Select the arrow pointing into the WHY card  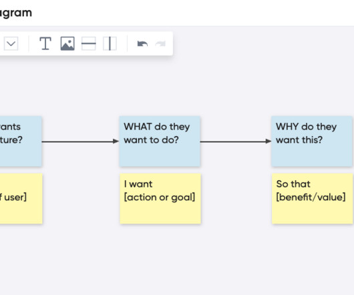click(236, 141)
